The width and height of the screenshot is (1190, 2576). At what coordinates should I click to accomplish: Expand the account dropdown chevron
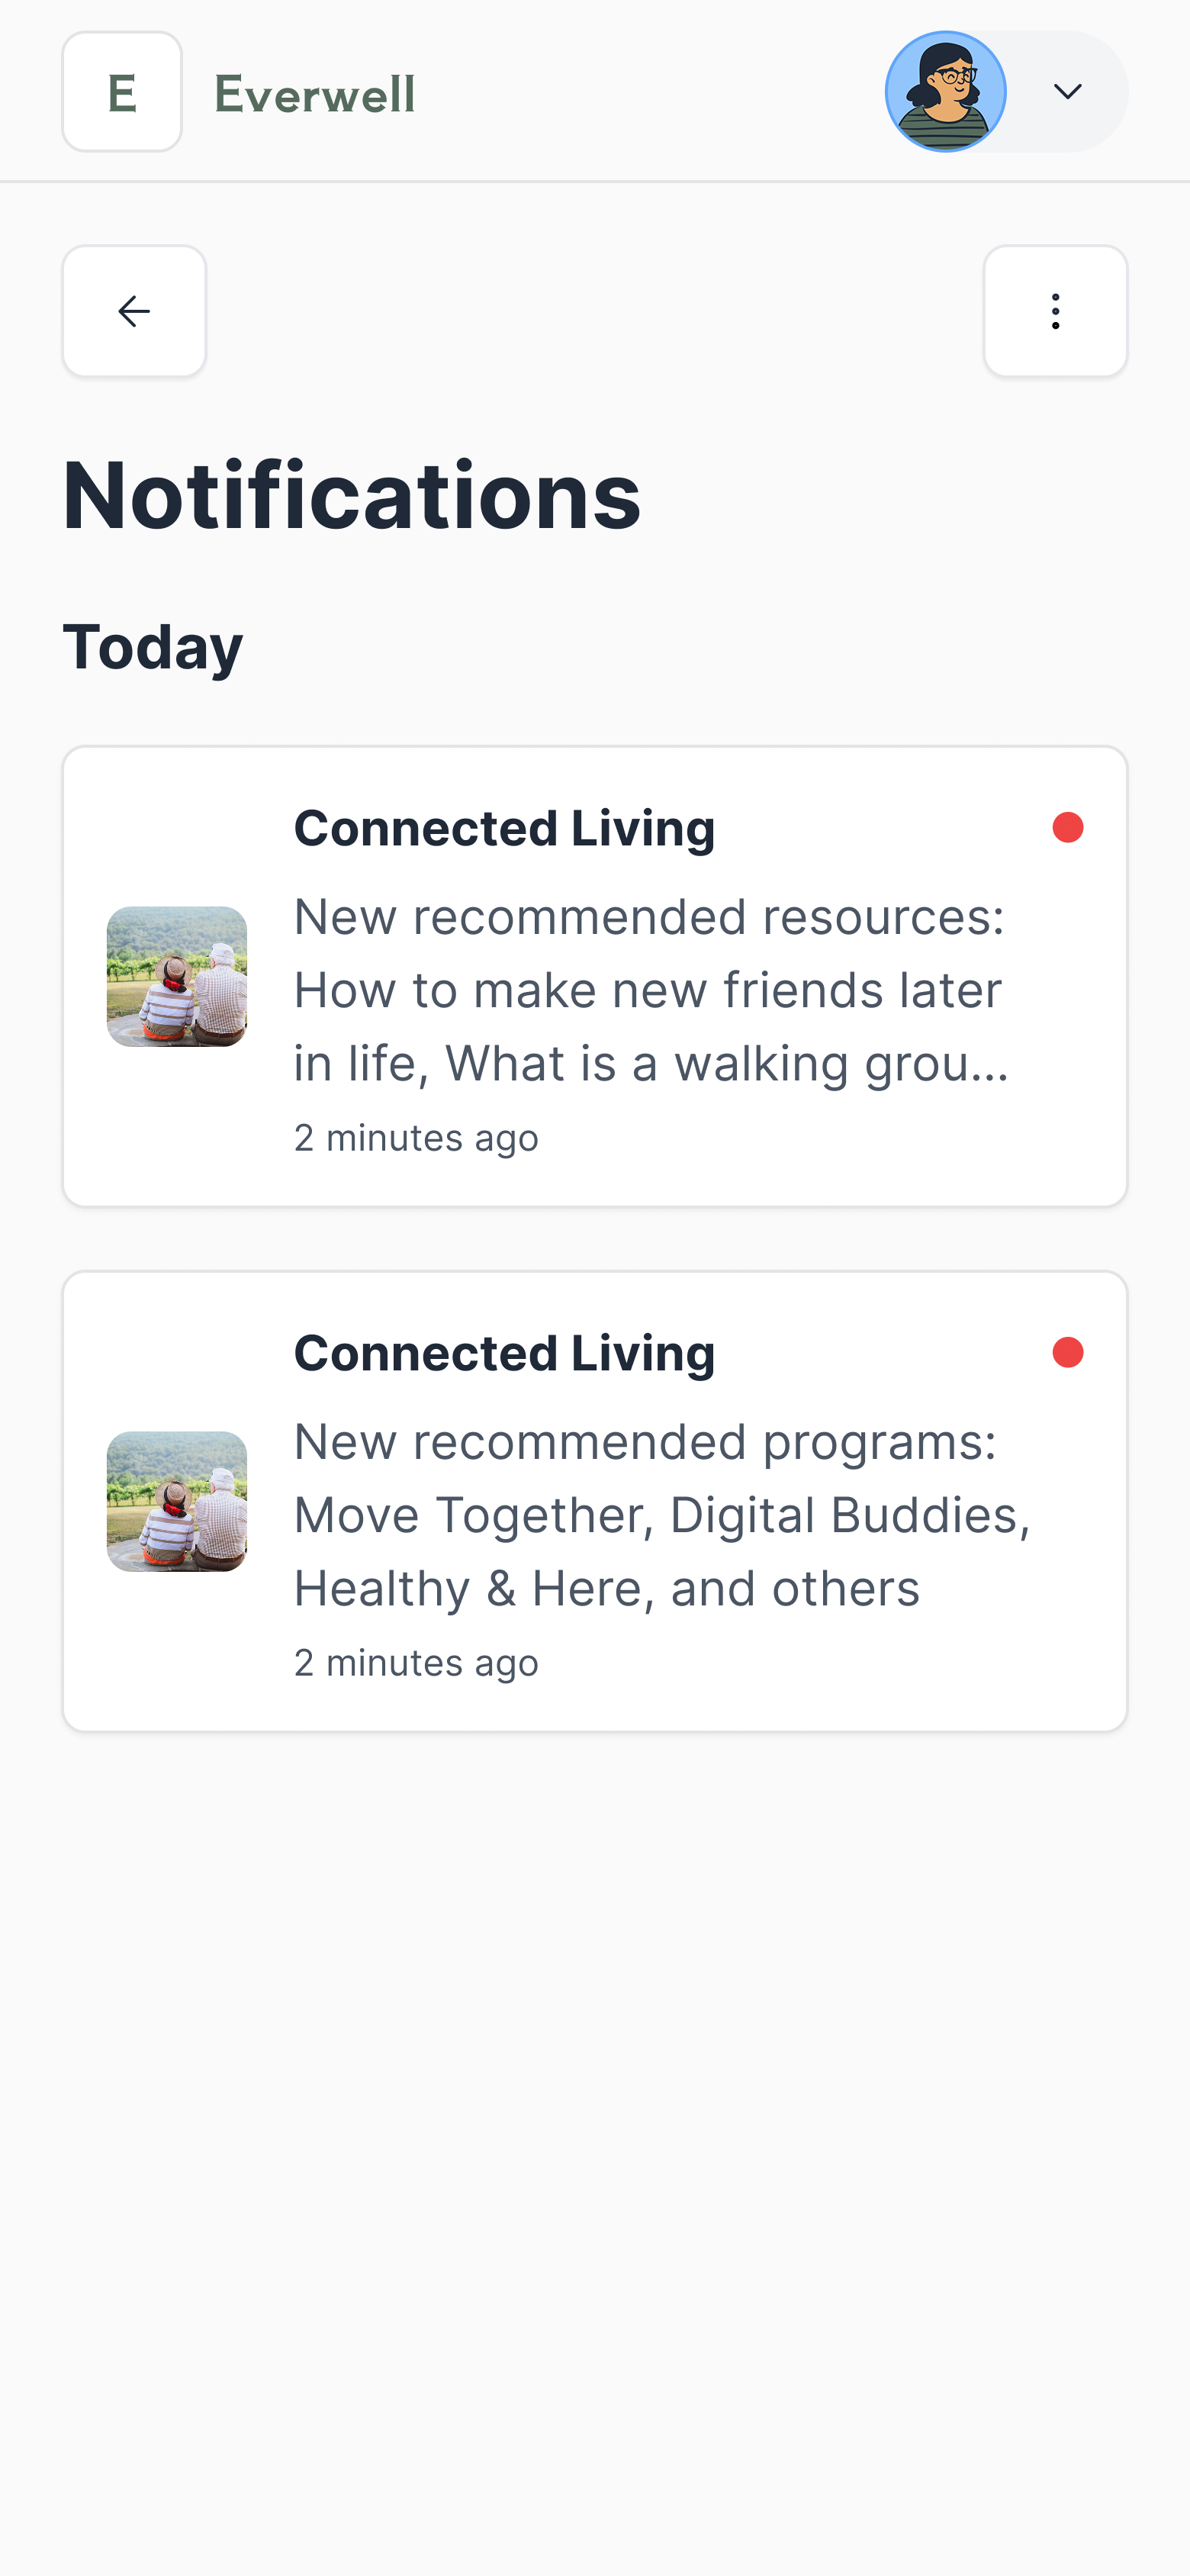click(1067, 91)
